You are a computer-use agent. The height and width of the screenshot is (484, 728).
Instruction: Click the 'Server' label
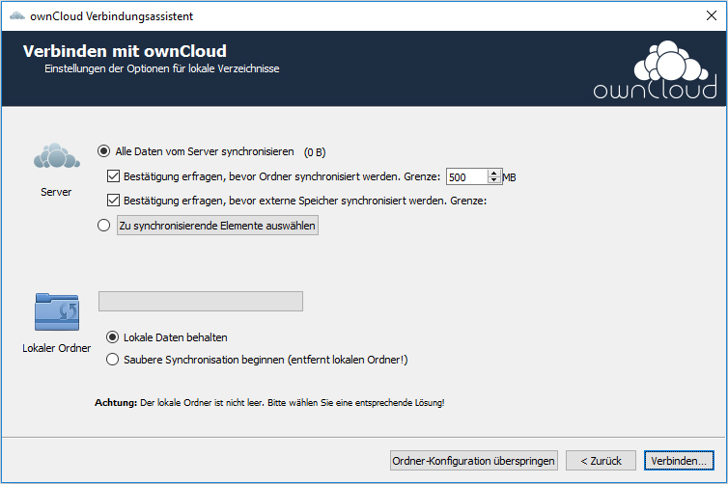pyautogui.click(x=56, y=192)
